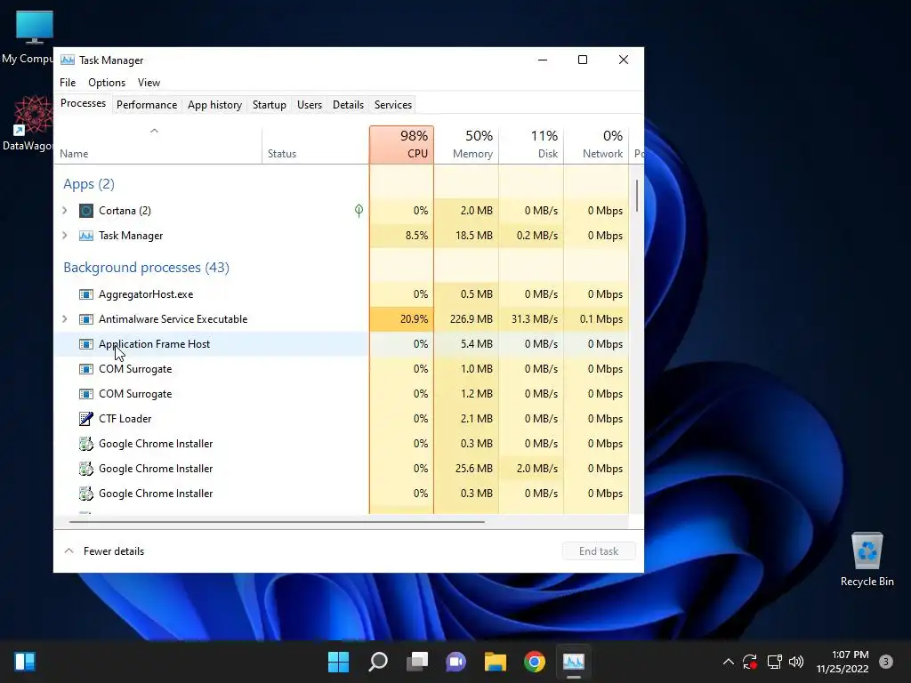Open the Windows Start button on taskbar
911x683 pixels.
338,662
